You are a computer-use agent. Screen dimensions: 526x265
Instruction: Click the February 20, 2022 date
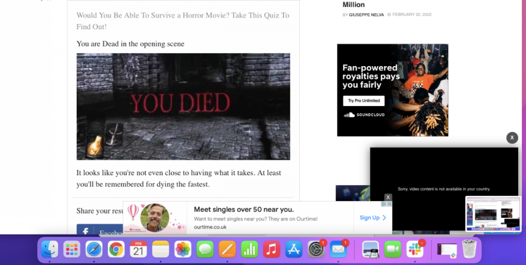coord(412,15)
